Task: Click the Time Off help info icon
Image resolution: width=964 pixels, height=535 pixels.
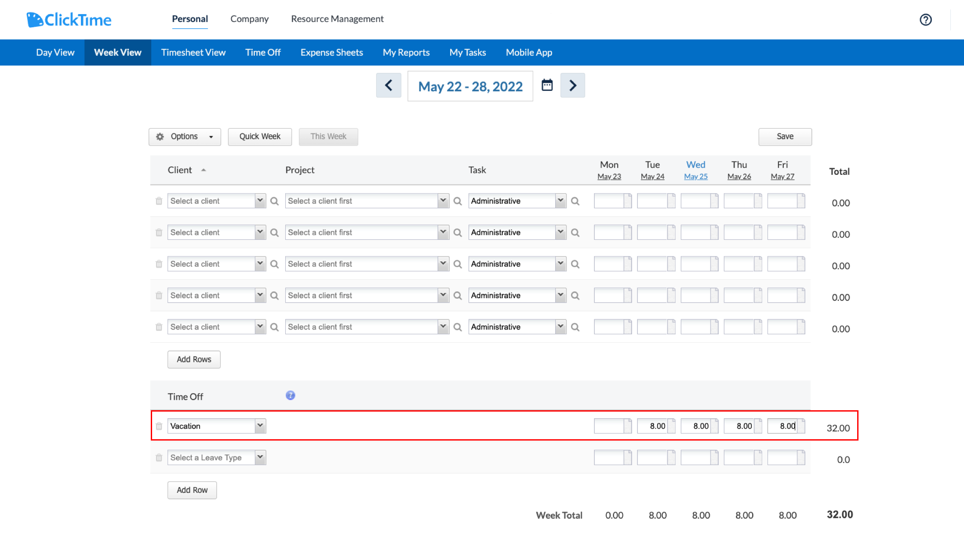Action: point(290,395)
